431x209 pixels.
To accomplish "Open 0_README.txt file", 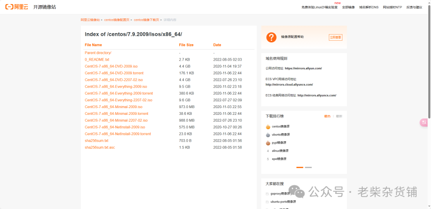I will pyautogui.click(x=97, y=59).
